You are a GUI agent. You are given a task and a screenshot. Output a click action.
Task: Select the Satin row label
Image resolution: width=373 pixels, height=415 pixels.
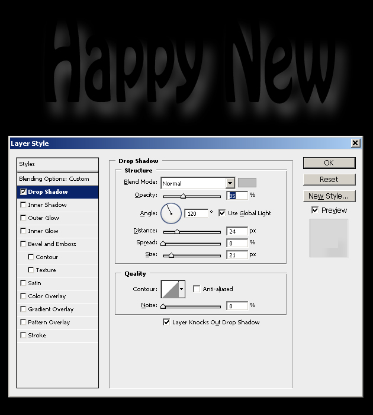(34, 283)
